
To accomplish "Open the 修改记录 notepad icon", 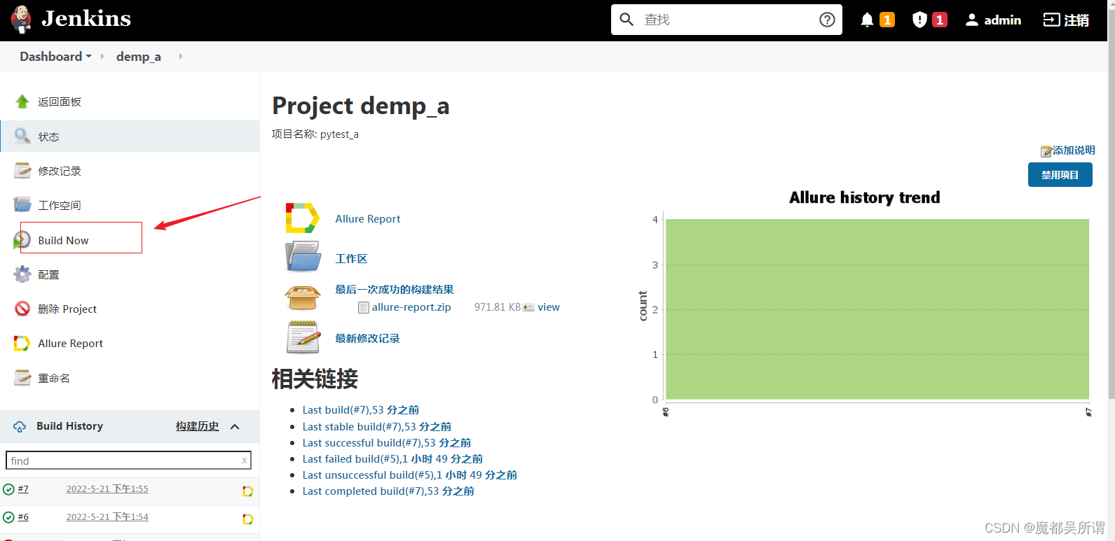I will pos(22,170).
